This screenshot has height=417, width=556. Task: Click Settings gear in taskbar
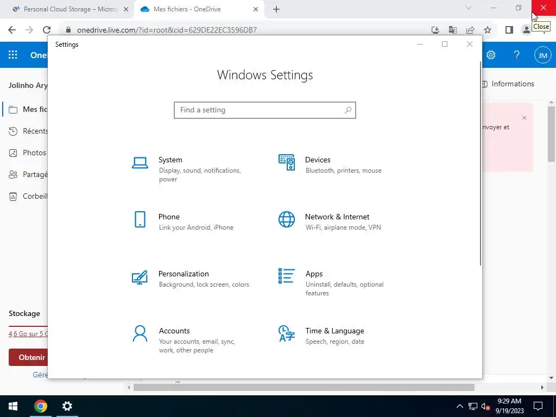(67, 406)
